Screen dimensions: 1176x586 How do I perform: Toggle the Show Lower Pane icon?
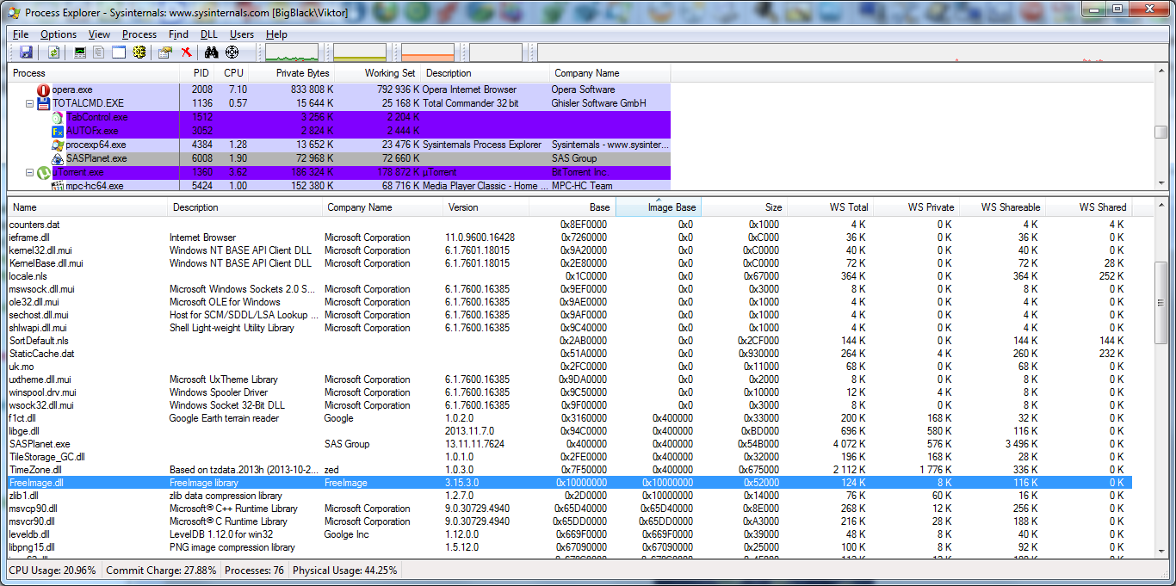(118, 52)
